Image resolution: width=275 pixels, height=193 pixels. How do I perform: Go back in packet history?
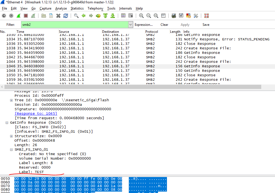[x=84, y=16]
